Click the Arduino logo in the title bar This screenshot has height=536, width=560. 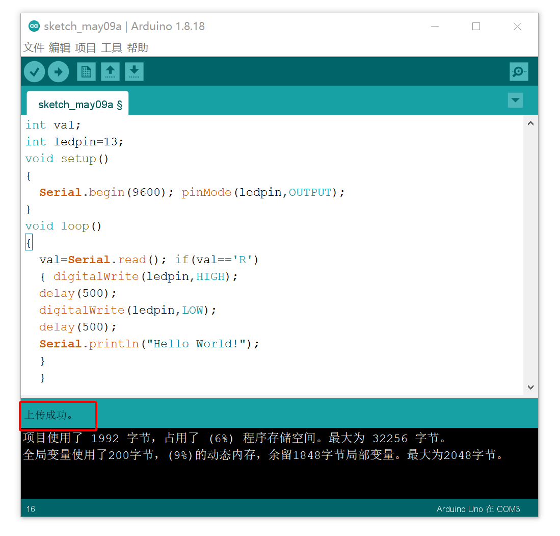tap(34, 26)
